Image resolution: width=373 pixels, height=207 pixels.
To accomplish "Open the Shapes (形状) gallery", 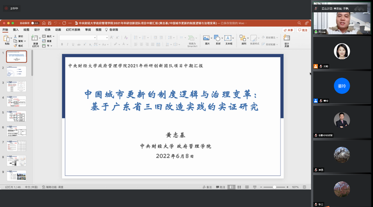I will click(x=218, y=40).
